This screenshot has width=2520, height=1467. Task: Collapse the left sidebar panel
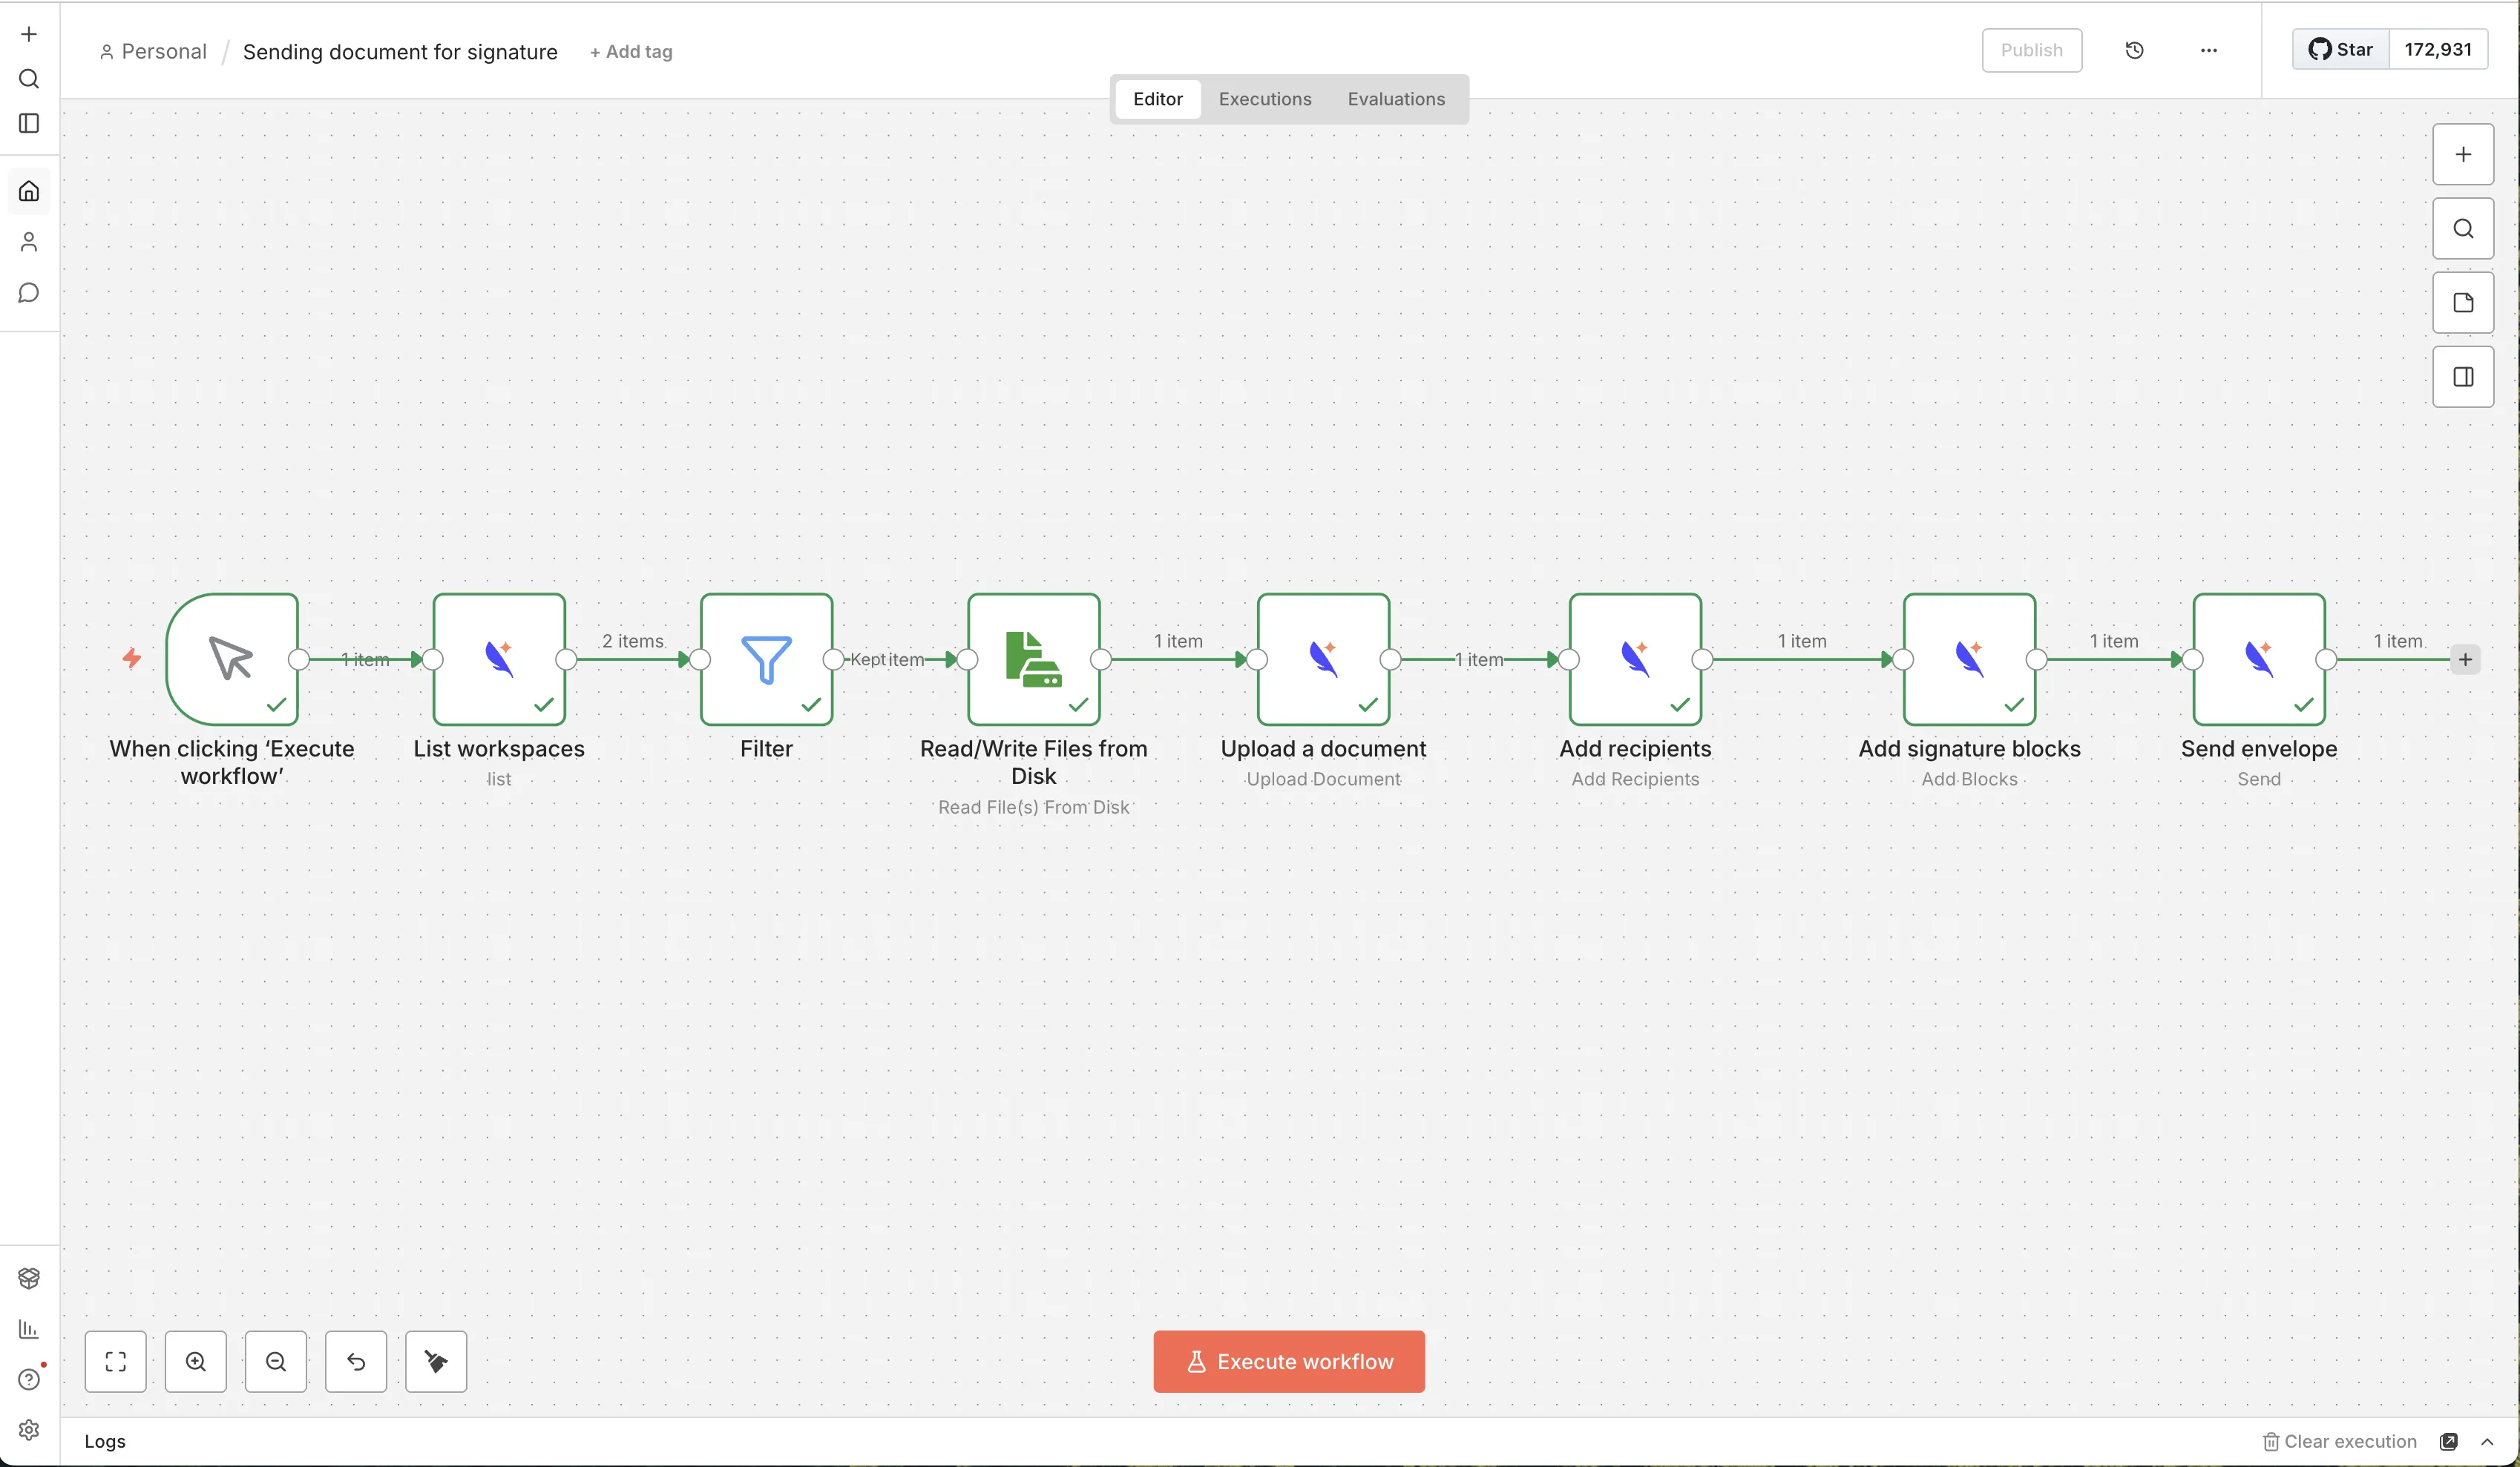coord(28,123)
